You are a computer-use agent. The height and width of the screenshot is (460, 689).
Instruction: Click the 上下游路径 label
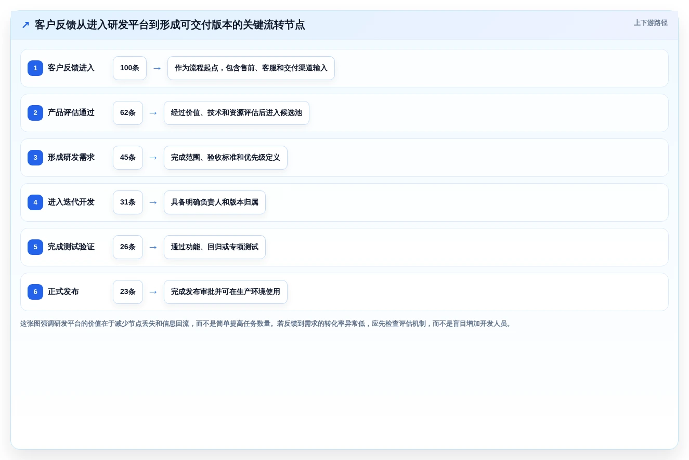(x=651, y=23)
